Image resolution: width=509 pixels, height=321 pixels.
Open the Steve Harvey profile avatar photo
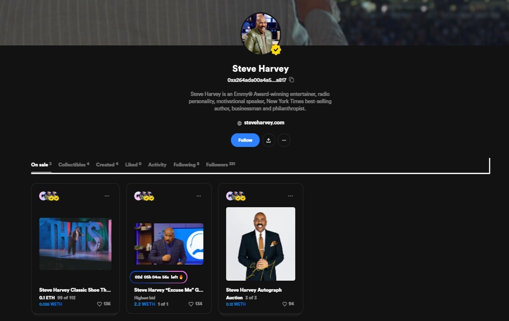click(x=260, y=33)
